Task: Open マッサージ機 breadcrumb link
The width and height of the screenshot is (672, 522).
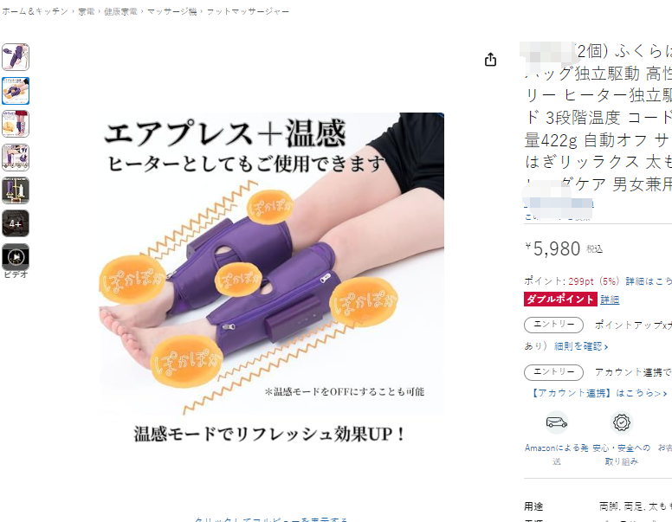Action: [171, 11]
